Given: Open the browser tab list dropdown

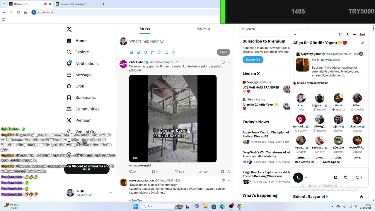Looking at the screenshot, I should [x=4, y=4].
